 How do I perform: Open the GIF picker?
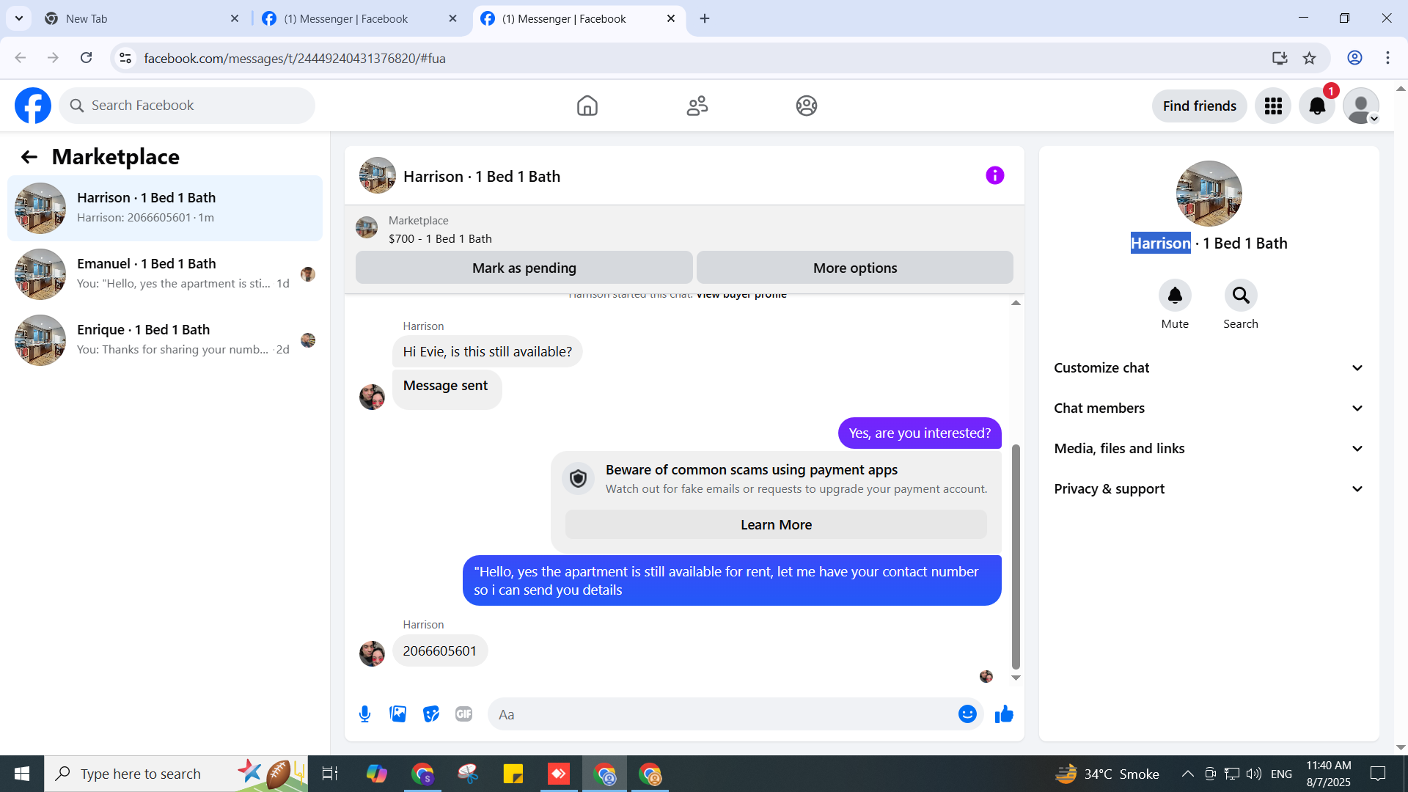(x=463, y=714)
